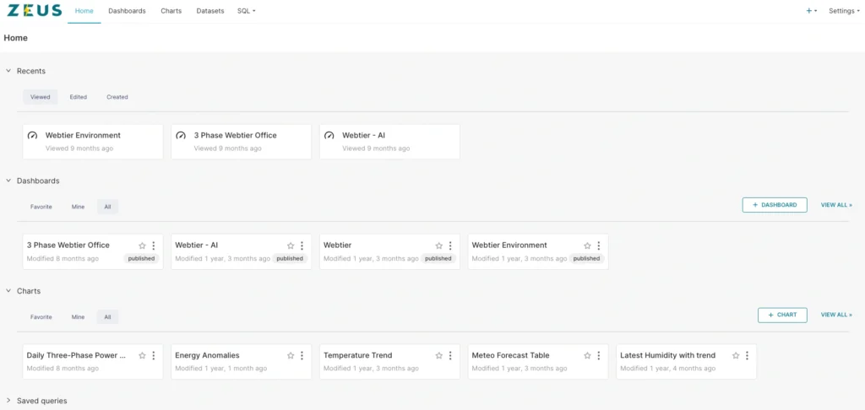Open Dashboards in the top navigation
The height and width of the screenshot is (410, 865).
(127, 11)
